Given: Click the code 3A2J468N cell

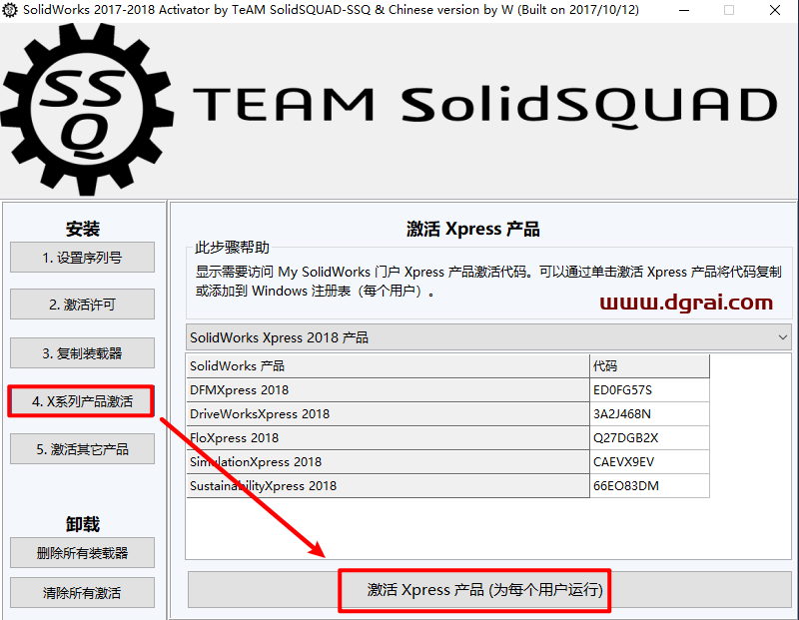Looking at the screenshot, I should coord(649,414).
